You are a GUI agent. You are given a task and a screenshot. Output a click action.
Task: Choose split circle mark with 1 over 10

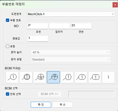point(40,77)
